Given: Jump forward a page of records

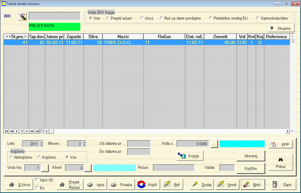Looking at the screenshot, I should 32,131.
